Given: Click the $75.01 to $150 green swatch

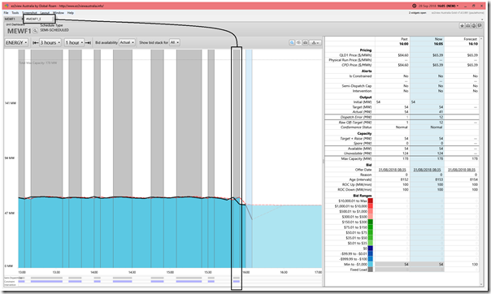Looking at the screenshot, I should click(x=371, y=227).
